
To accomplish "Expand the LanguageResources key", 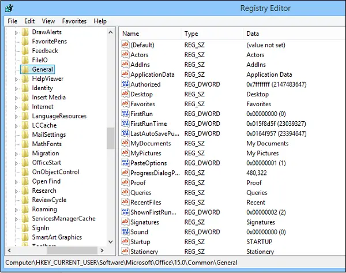I will tap(16, 117).
